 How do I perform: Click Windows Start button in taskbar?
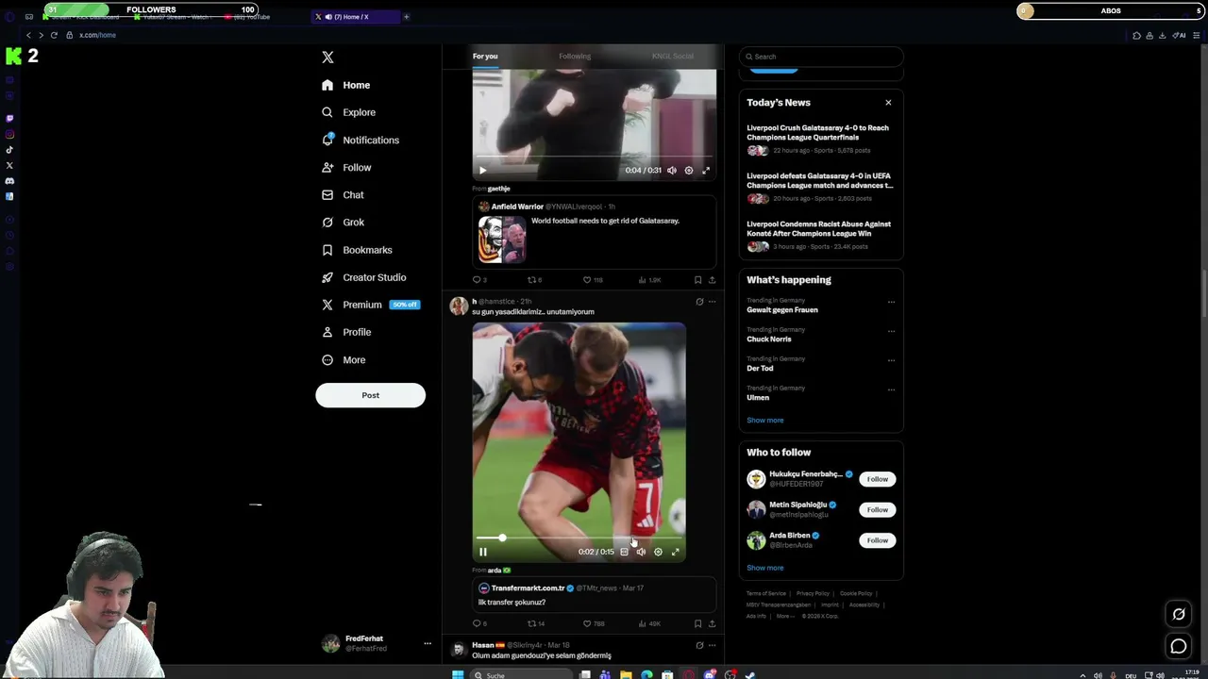458,674
